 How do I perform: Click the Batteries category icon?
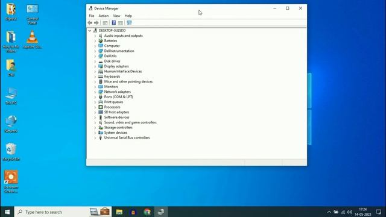(101, 41)
